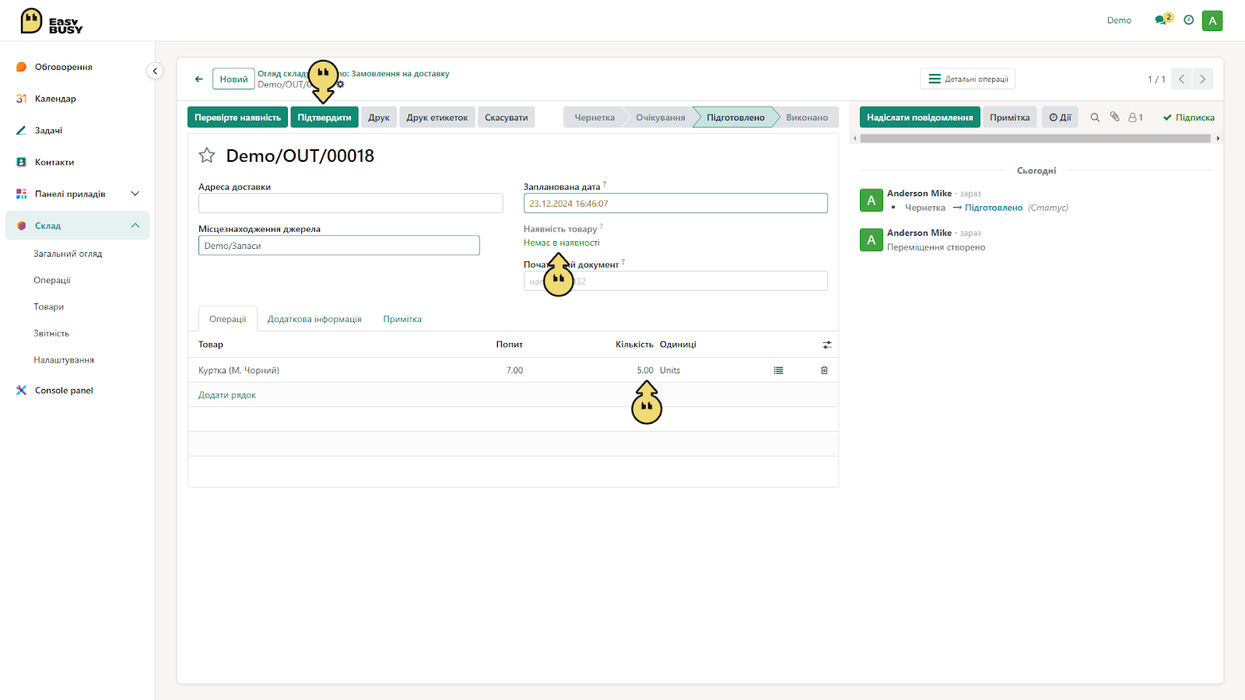Attach a file with the paperclip icon
This screenshot has width=1245, height=700.
coord(1114,117)
